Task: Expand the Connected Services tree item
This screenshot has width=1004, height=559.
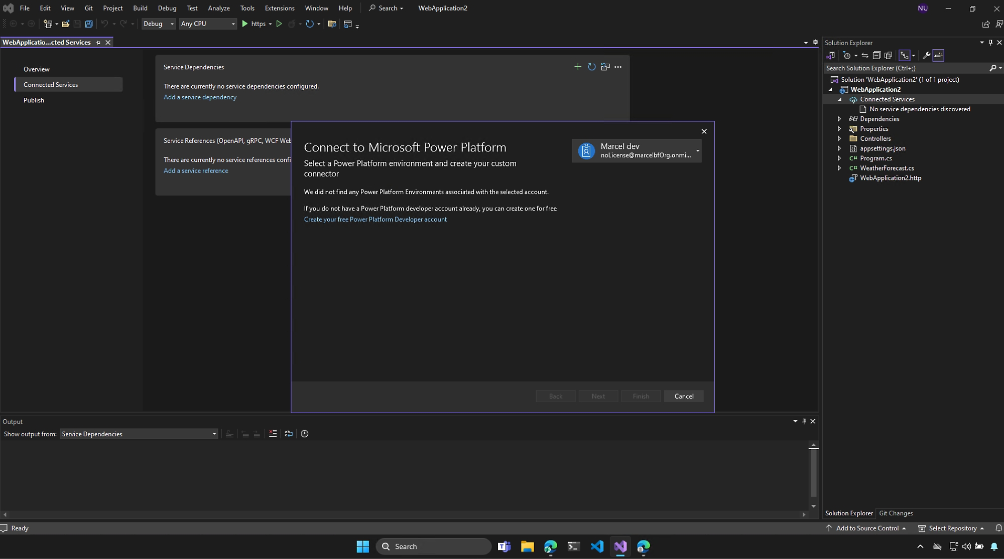Action: [x=839, y=99]
